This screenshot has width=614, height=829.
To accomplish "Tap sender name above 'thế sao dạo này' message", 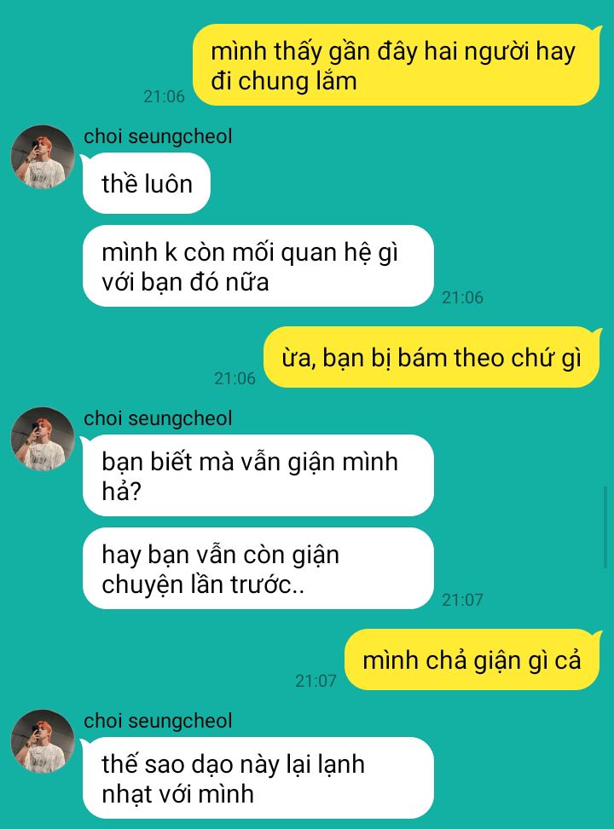I will point(158,721).
